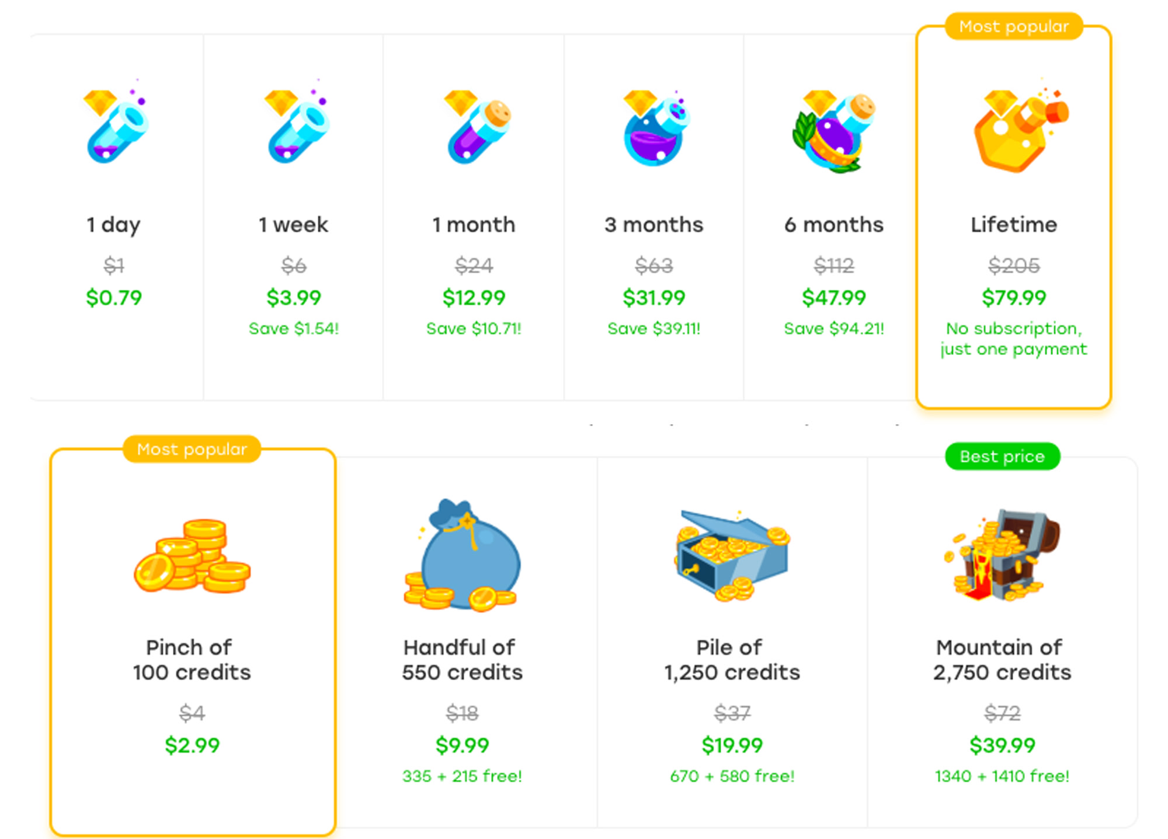Screen dimensions: 1168x839
Task: Select the blue coin bag icon
Action: (x=464, y=558)
